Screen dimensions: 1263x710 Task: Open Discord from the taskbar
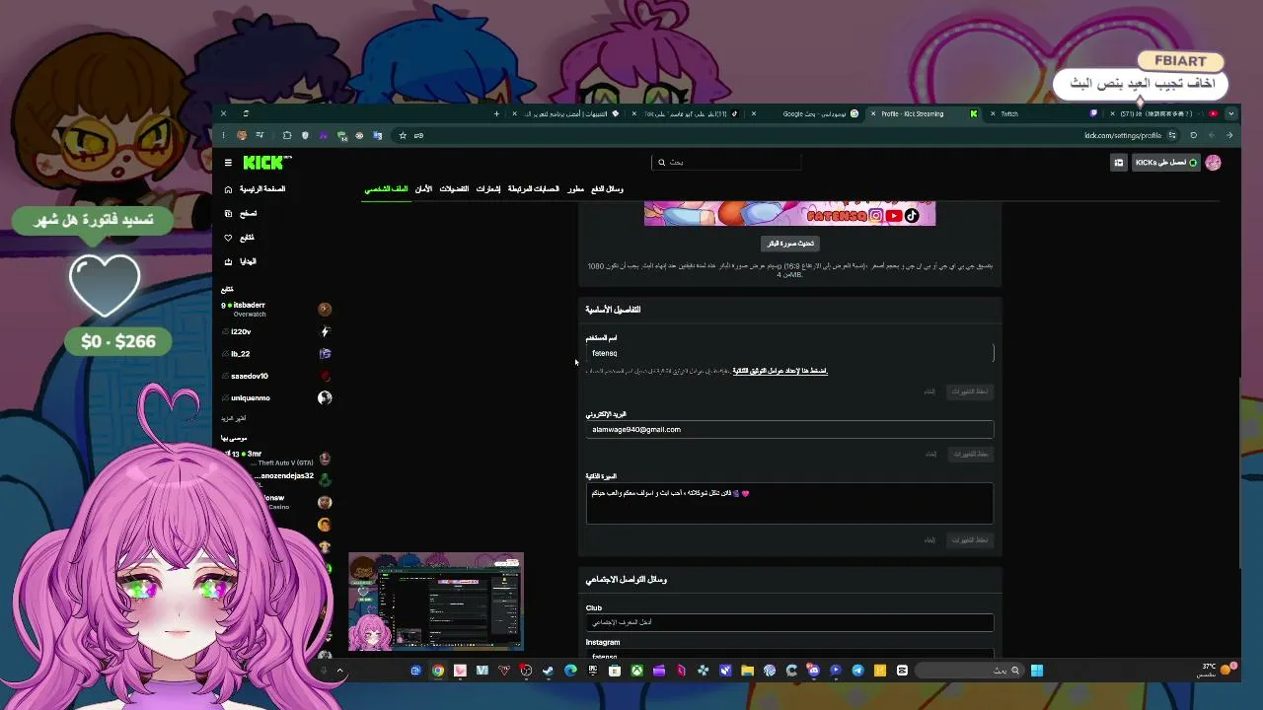click(813, 671)
